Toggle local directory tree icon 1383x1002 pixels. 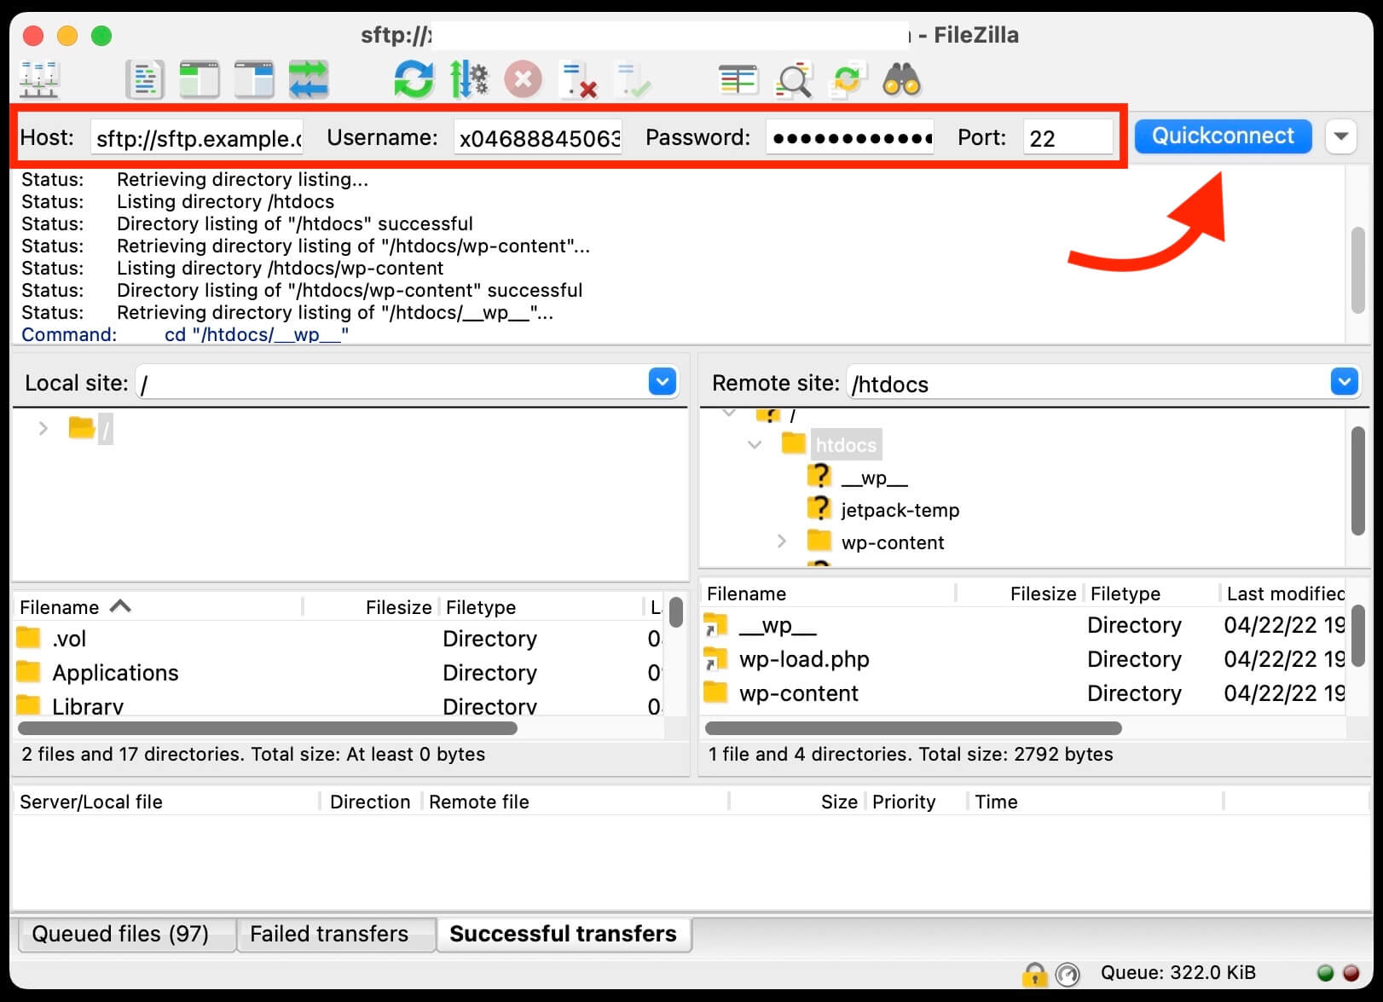click(200, 80)
